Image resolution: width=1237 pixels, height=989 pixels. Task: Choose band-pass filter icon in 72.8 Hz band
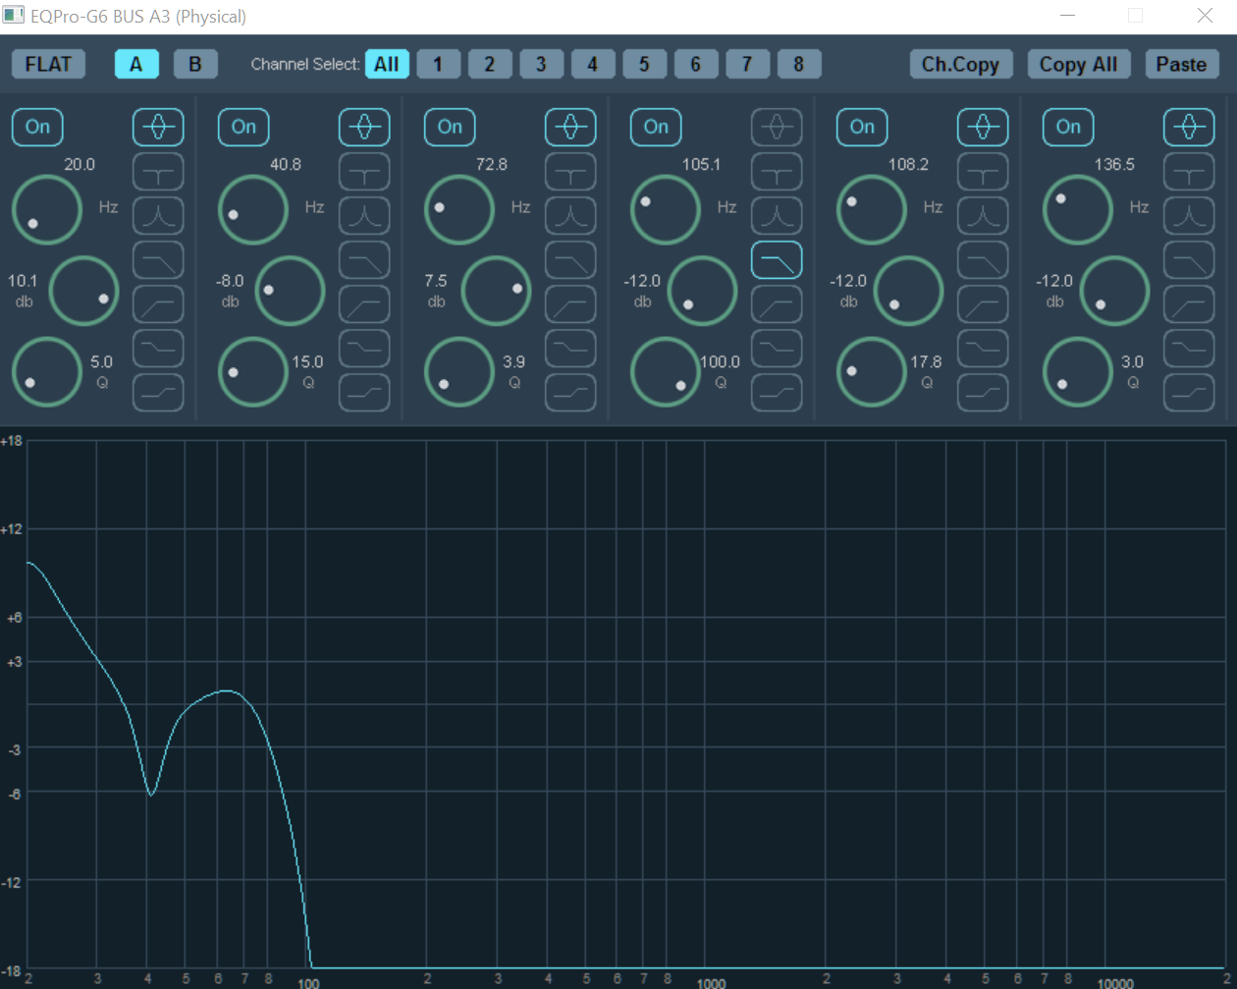point(570,215)
